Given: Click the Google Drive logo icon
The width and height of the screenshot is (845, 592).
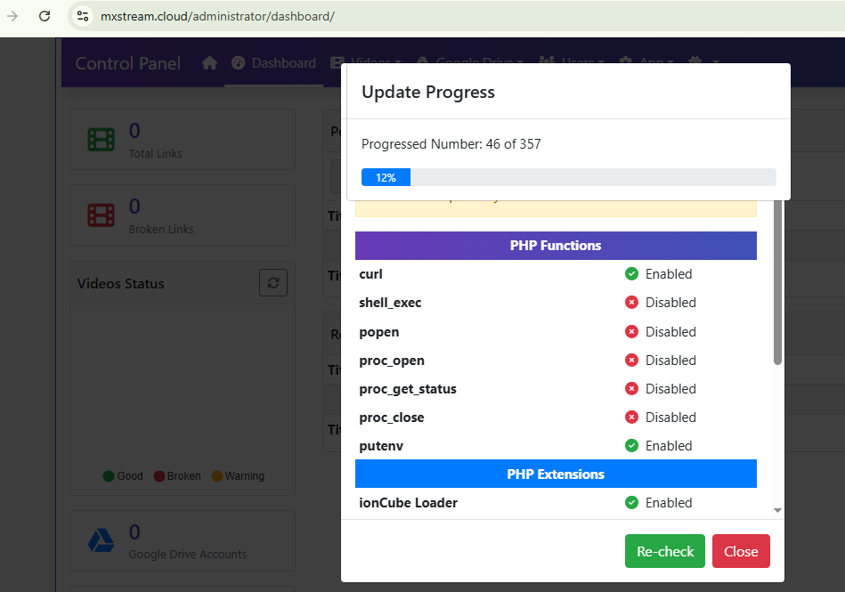Looking at the screenshot, I should point(101,540).
